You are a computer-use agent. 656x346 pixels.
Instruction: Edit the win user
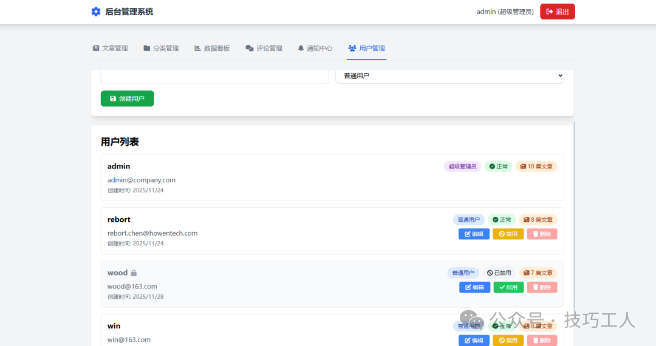coord(474,340)
